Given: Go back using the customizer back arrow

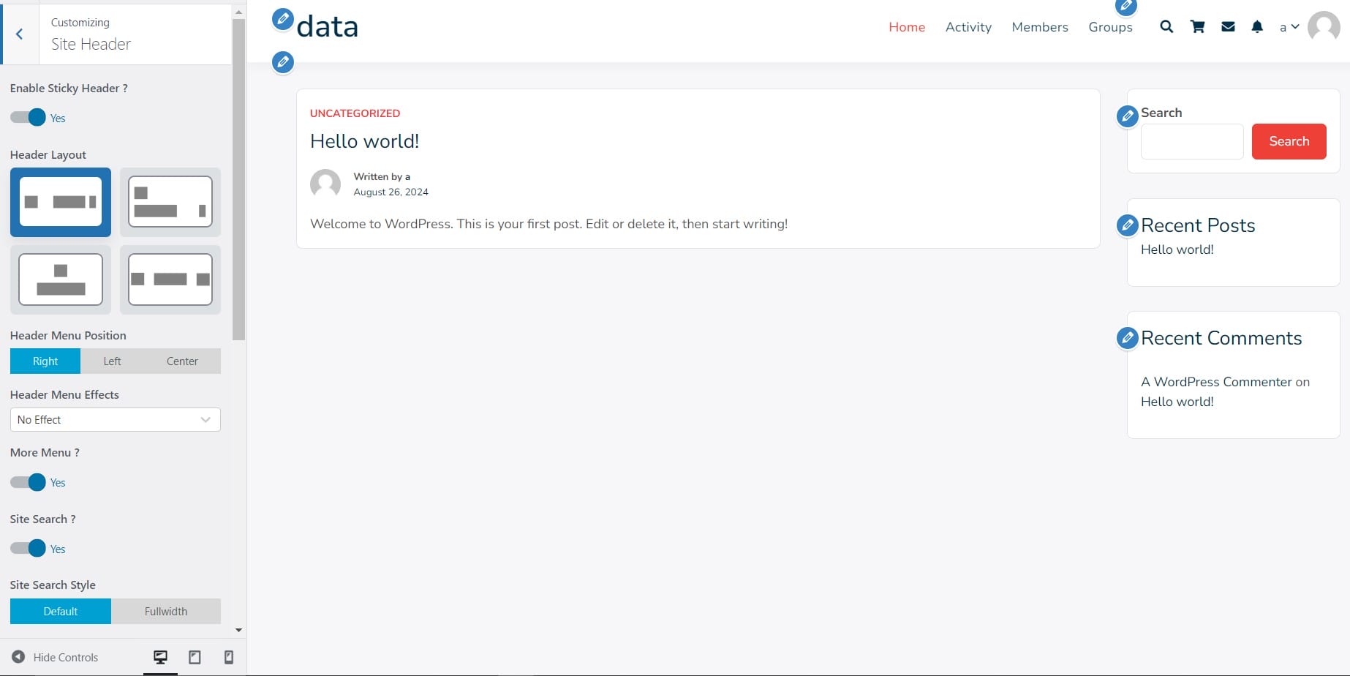Looking at the screenshot, I should (20, 34).
